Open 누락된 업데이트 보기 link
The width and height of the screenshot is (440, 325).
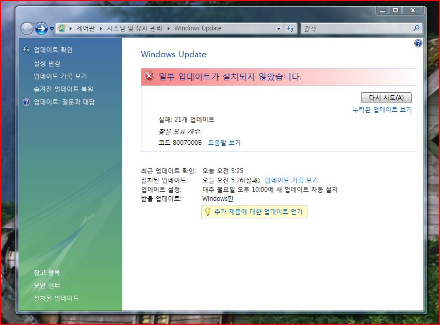click(x=382, y=110)
